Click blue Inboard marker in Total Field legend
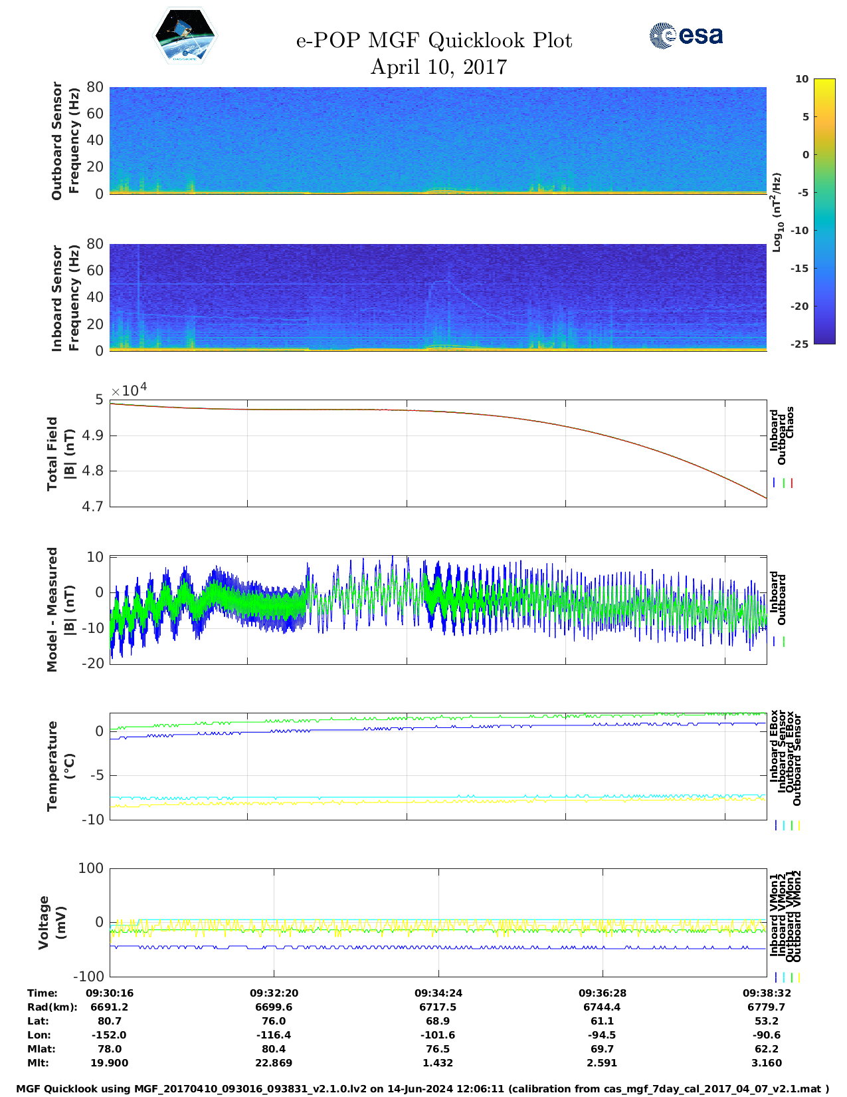This screenshot has width=847, height=1097. (775, 483)
